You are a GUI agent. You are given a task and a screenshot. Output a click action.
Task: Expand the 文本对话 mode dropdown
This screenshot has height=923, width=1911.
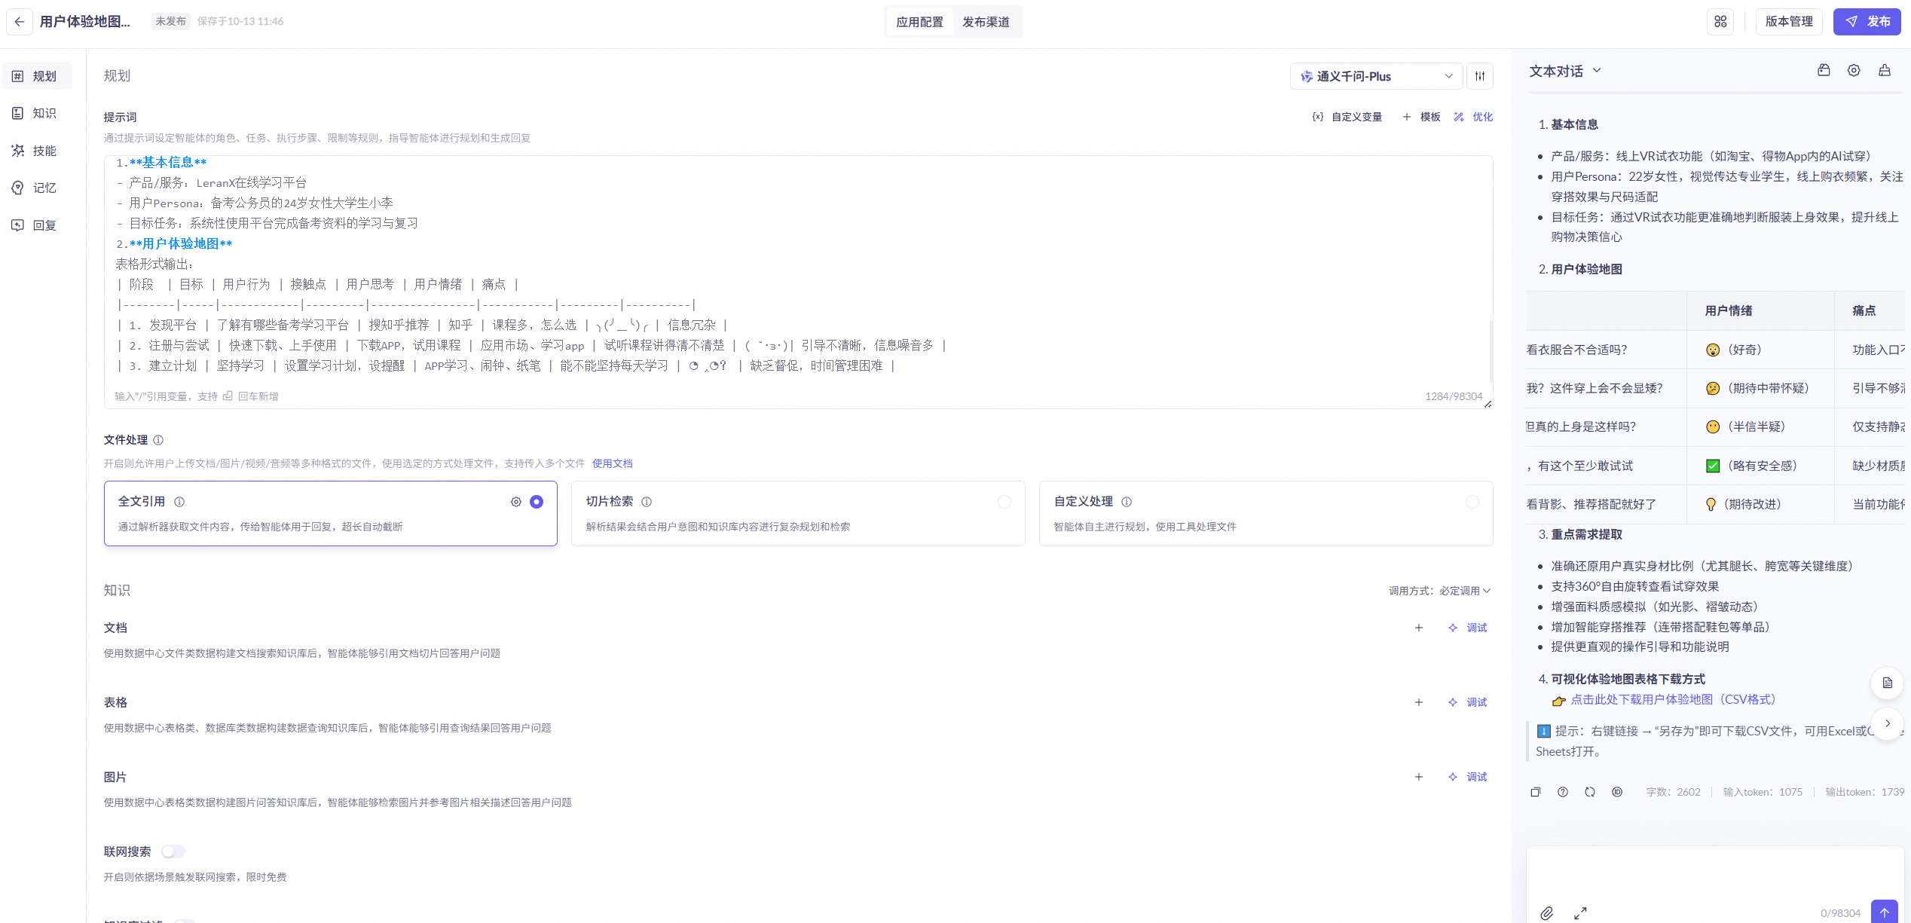pyautogui.click(x=1564, y=71)
